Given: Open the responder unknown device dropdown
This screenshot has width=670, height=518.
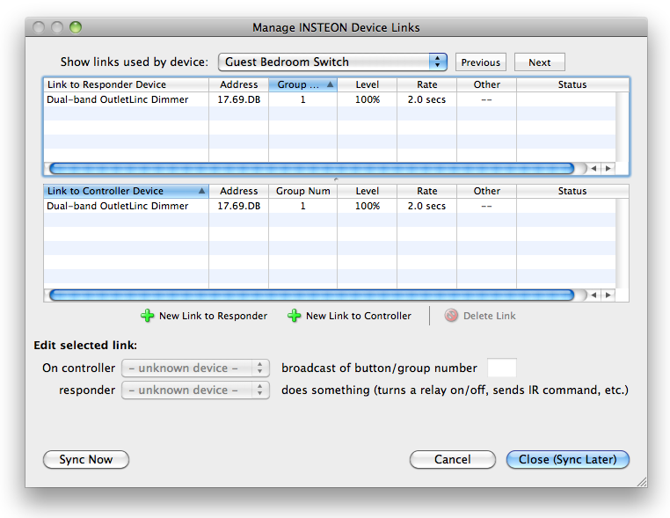Looking at the screenshot, I should [195, 390].
